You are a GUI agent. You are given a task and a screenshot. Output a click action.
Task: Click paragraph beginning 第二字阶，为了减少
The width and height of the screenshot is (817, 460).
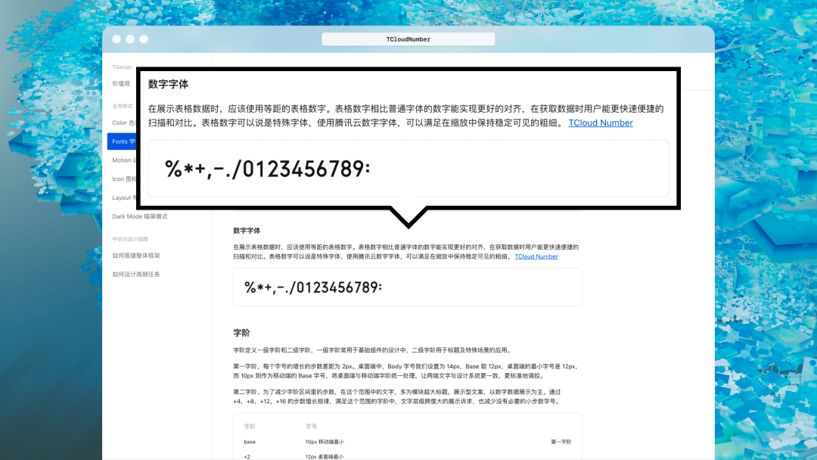[x=397, y=396]
